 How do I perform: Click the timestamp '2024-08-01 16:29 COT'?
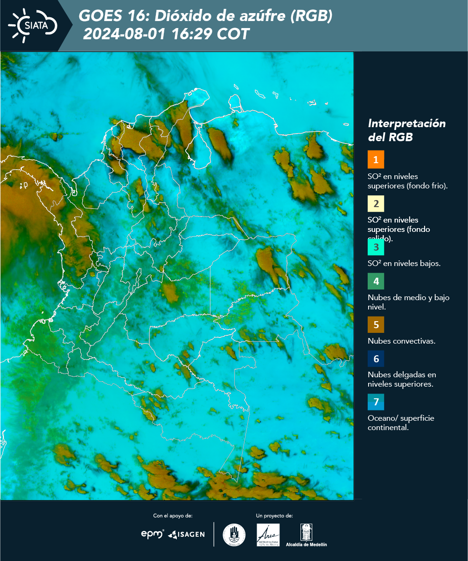point(166,34)
